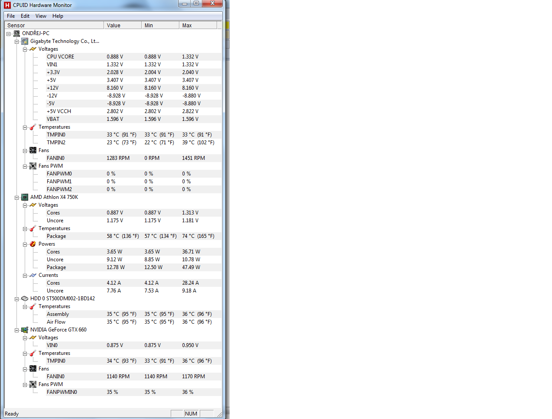This screenshot has height=419, width=552.
Task: Select the +12V row
Action: pyautogui.click(x=133, y=88)
